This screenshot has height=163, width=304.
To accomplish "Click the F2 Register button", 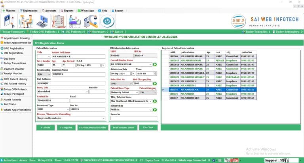I will [66, 127].
